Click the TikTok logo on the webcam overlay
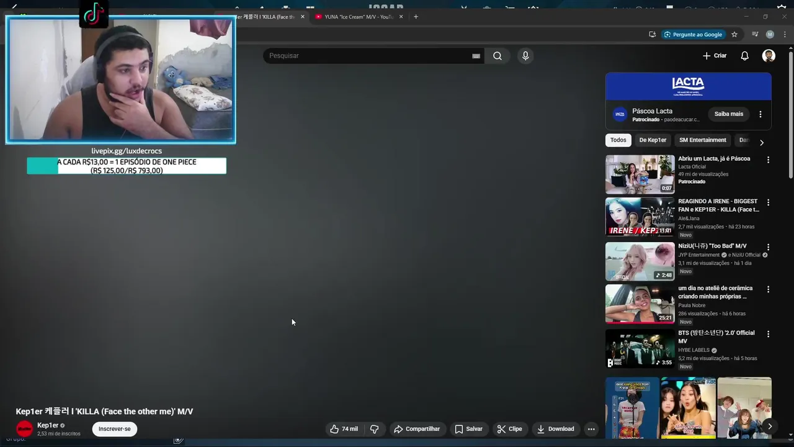Screen dimensions: 794x447 click(x=94, y=14)
